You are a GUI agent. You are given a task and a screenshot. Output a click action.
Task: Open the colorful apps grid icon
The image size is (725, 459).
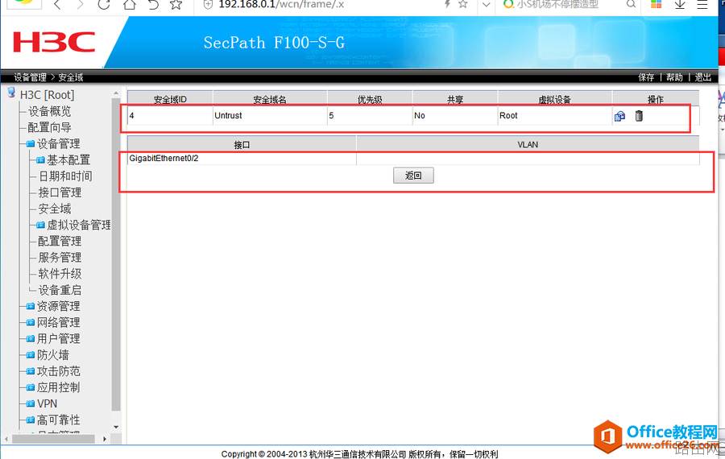[656, 4]
